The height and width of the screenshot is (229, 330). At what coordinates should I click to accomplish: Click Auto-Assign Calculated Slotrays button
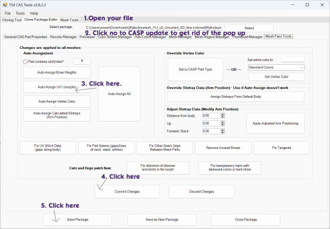(57, 115)
